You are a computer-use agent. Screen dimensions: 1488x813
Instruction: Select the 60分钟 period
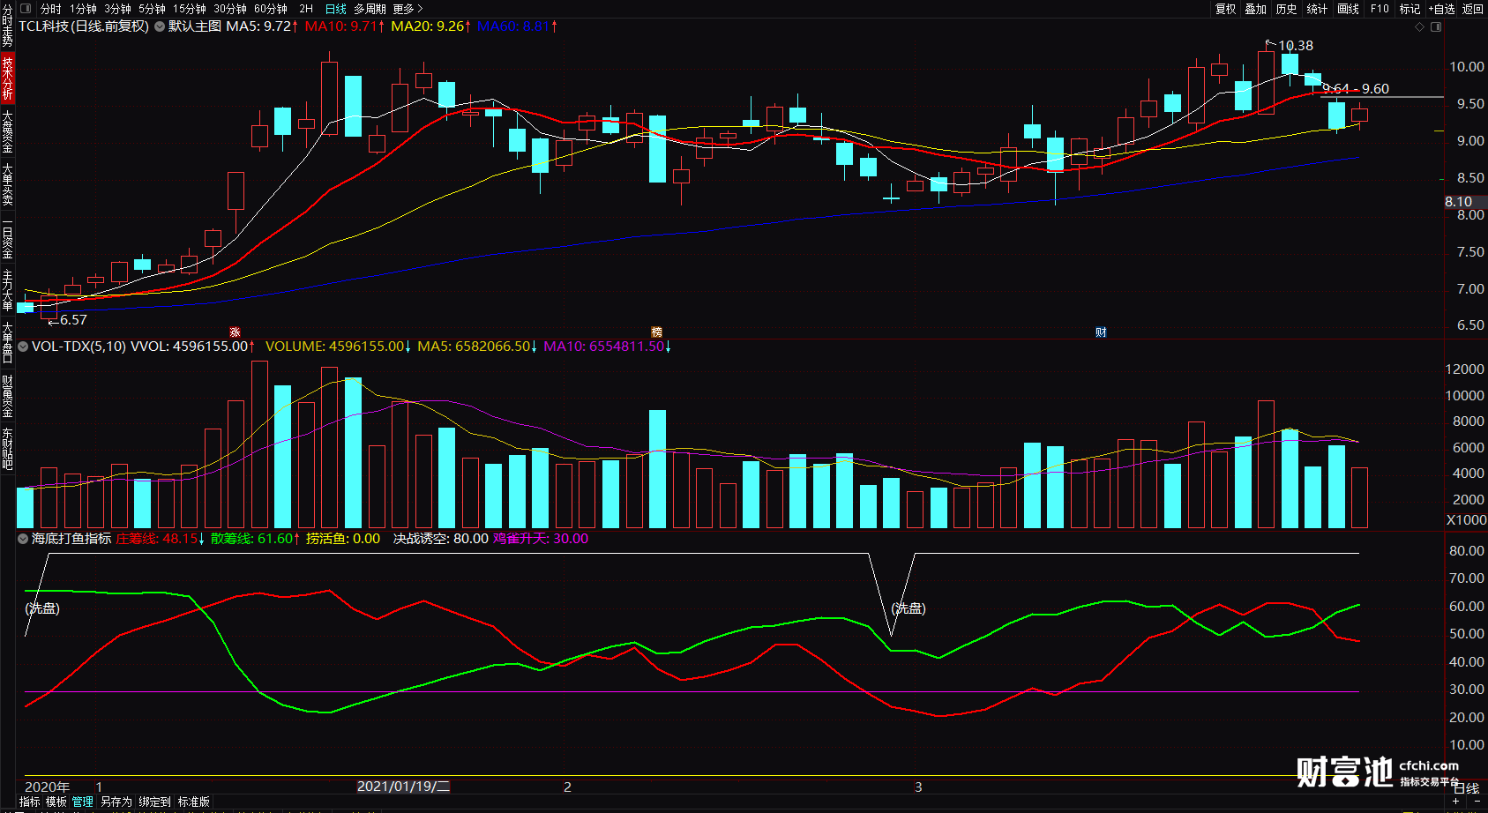coord(271,9)
